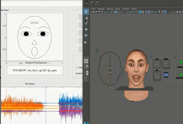Toggle 2D Pan/Zoom icon
Viewport: 183px width, 124px height.
click(x=108, y=12)
